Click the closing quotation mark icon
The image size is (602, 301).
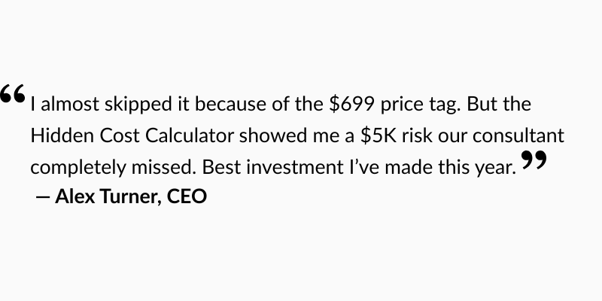533,161
